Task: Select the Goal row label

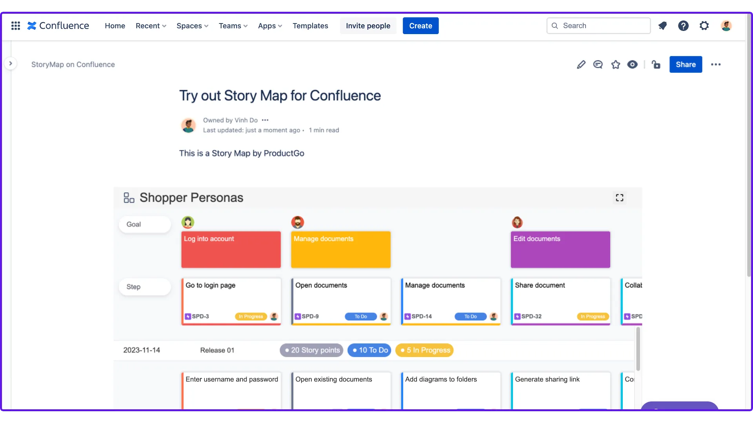Action: pos(145,224)
